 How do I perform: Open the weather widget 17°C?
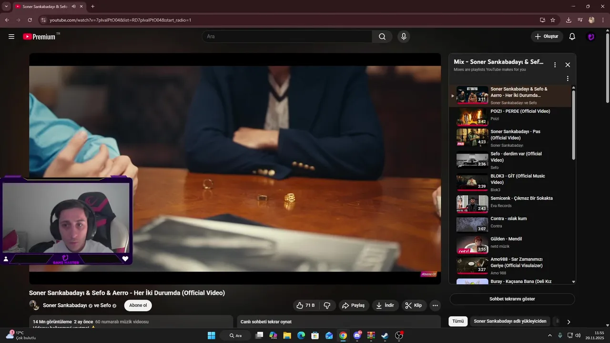point(21,335)
